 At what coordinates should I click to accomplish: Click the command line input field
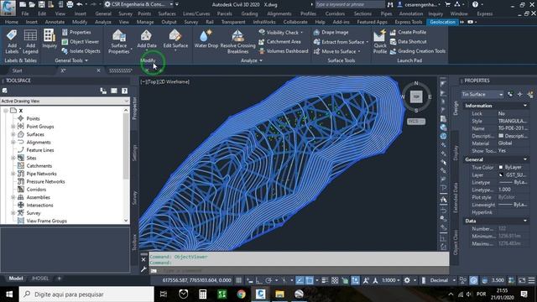298,270
